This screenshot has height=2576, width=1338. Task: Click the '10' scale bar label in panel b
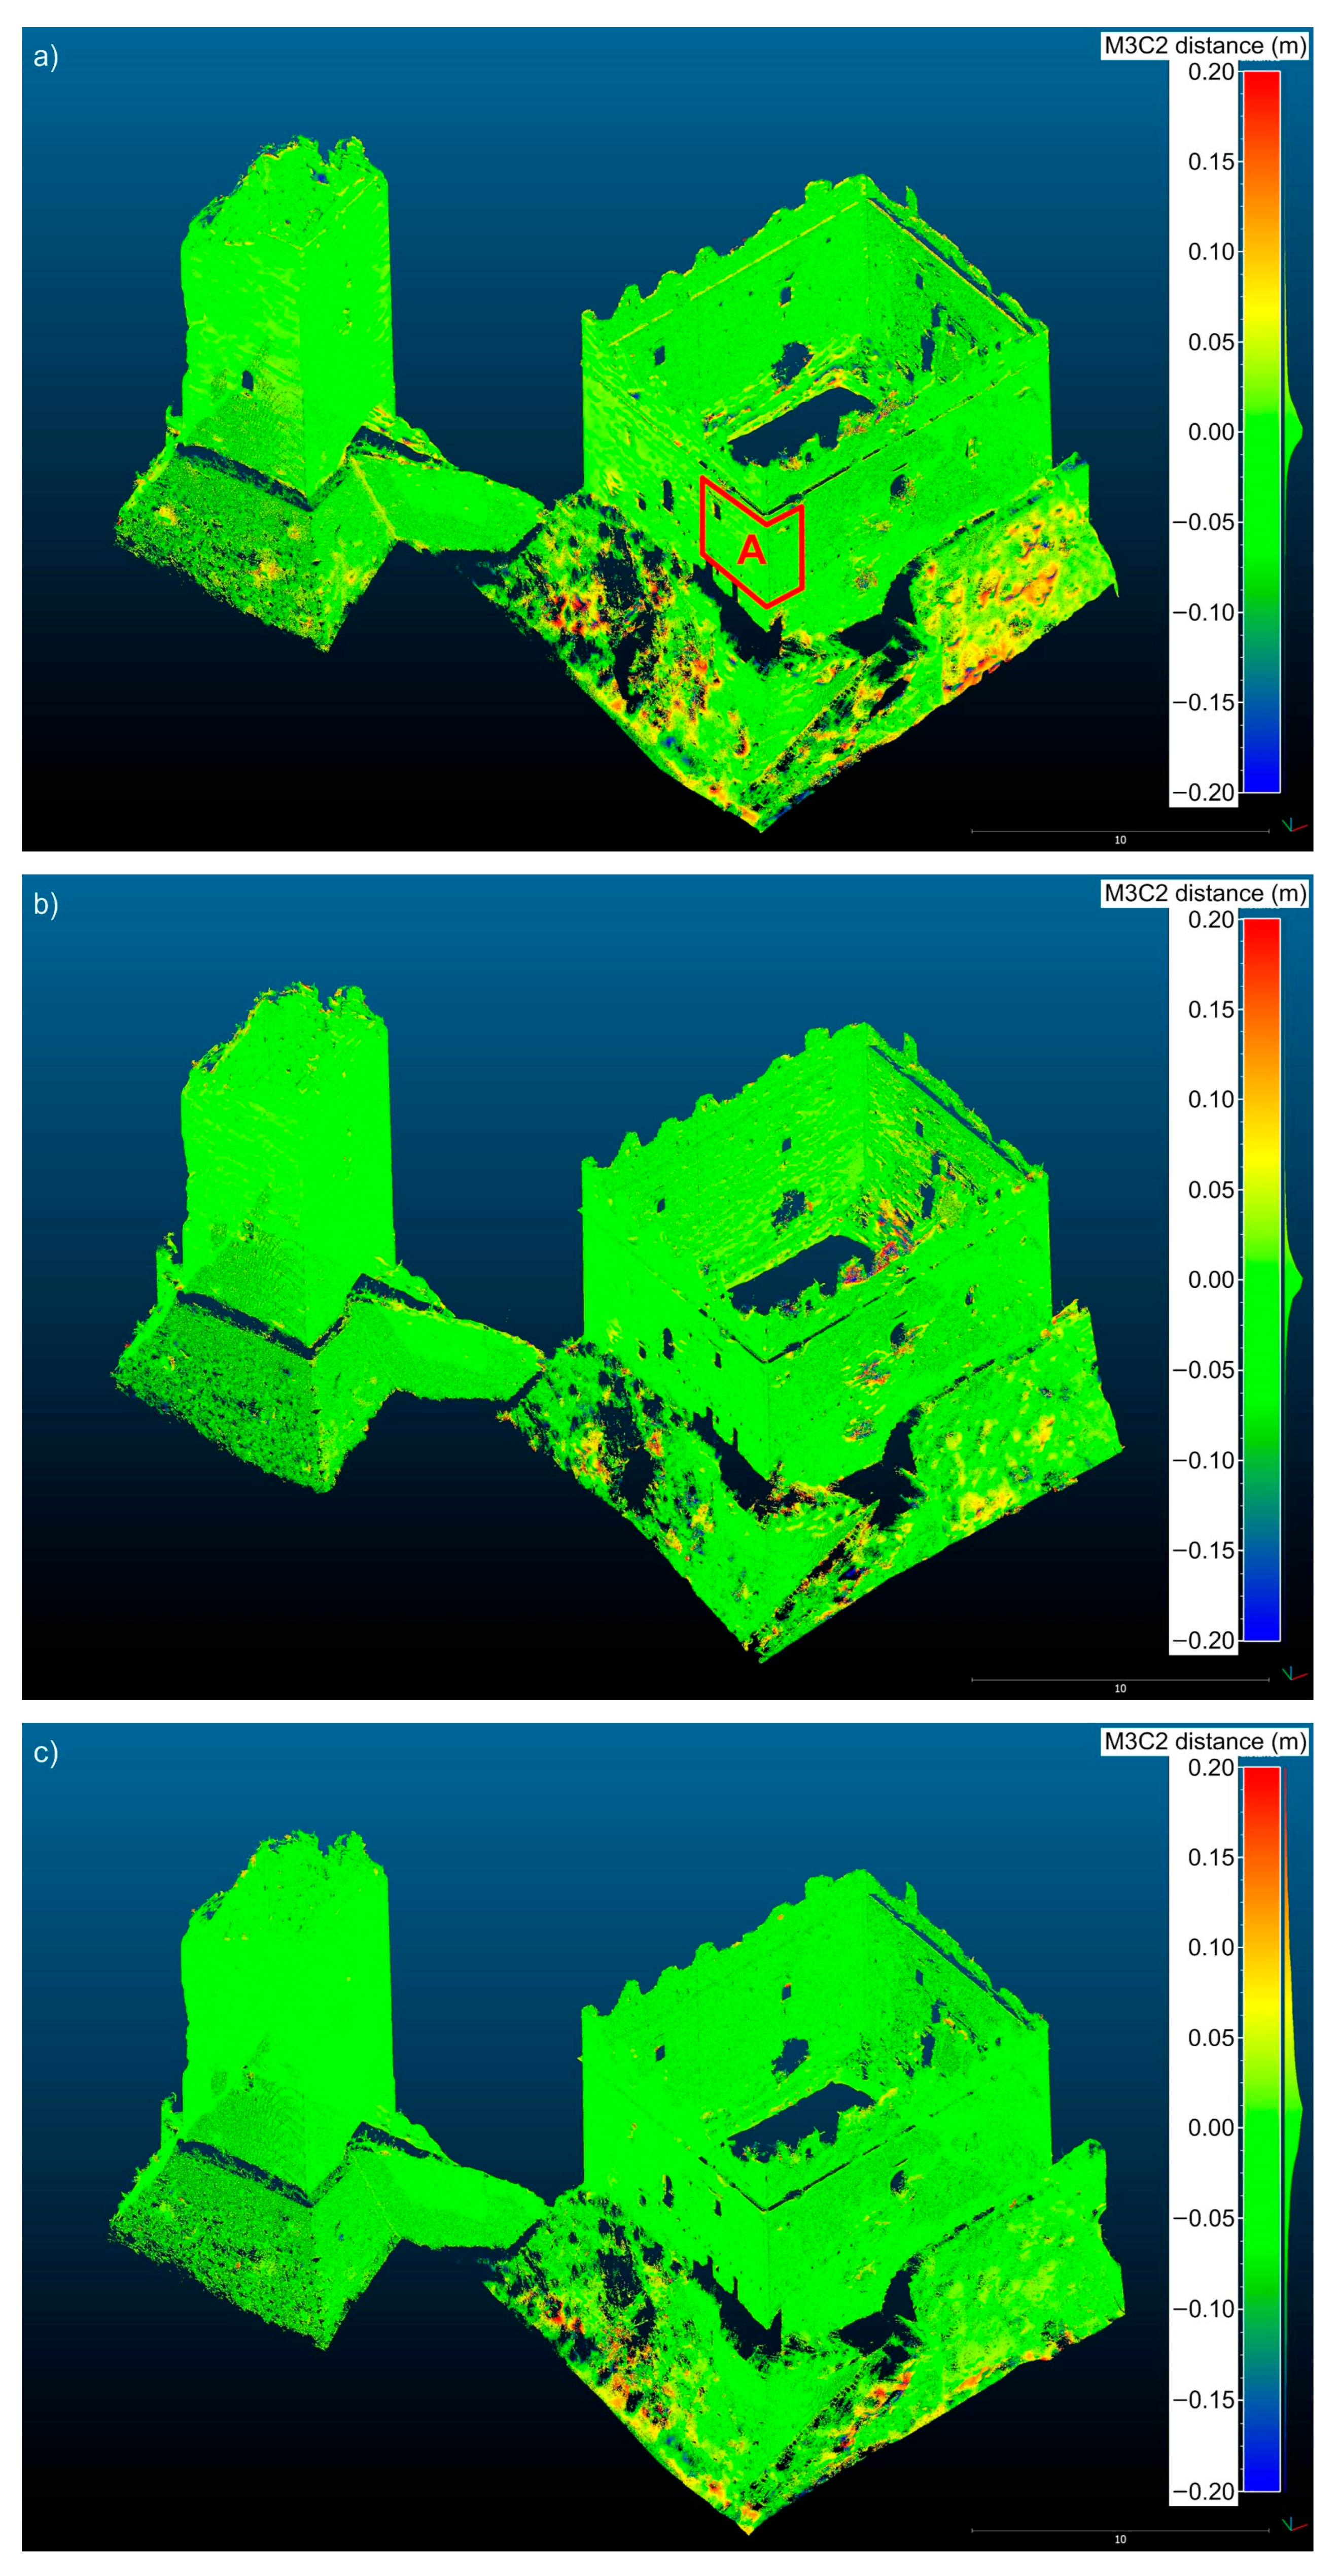pos(1120,1688)
